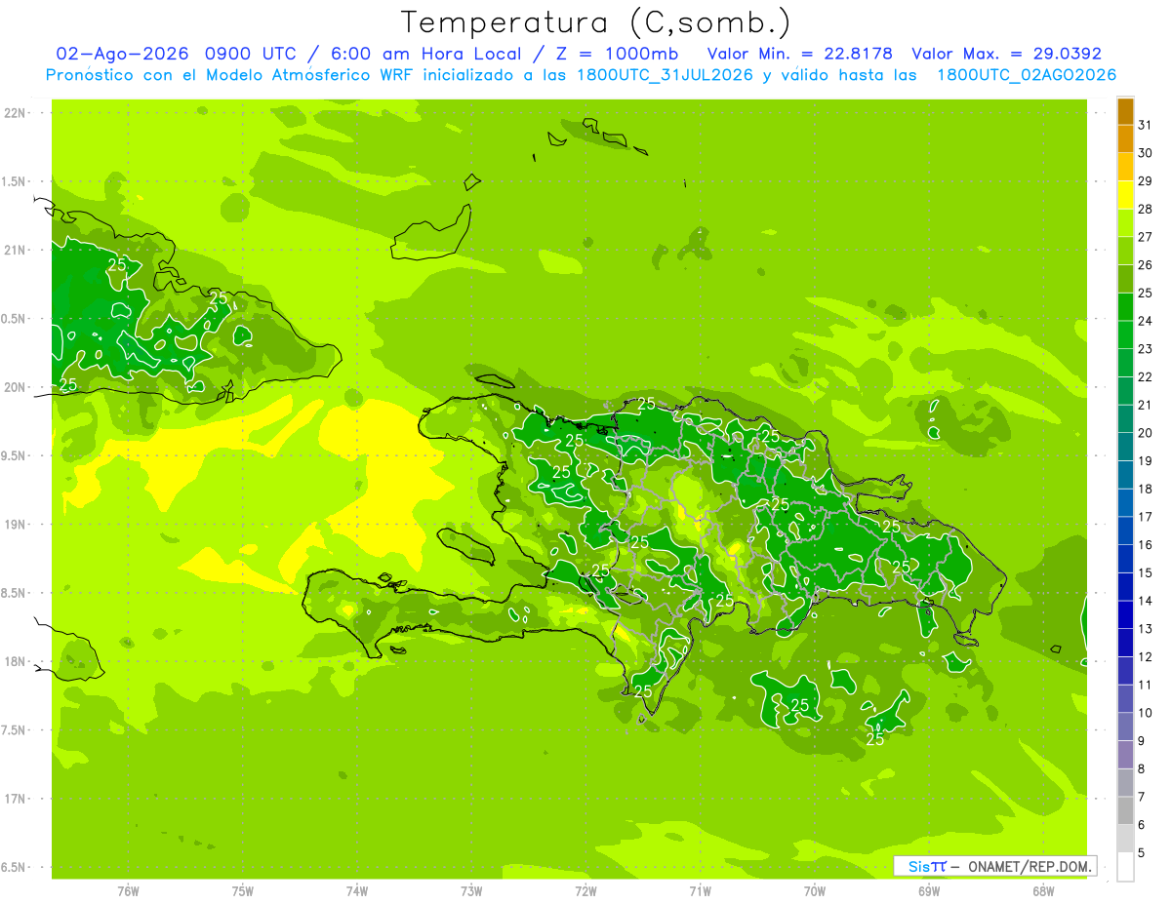Click the white swatch labeled 5
The width and height of the screenshot is (1171, 904).
click(1125, 867)
